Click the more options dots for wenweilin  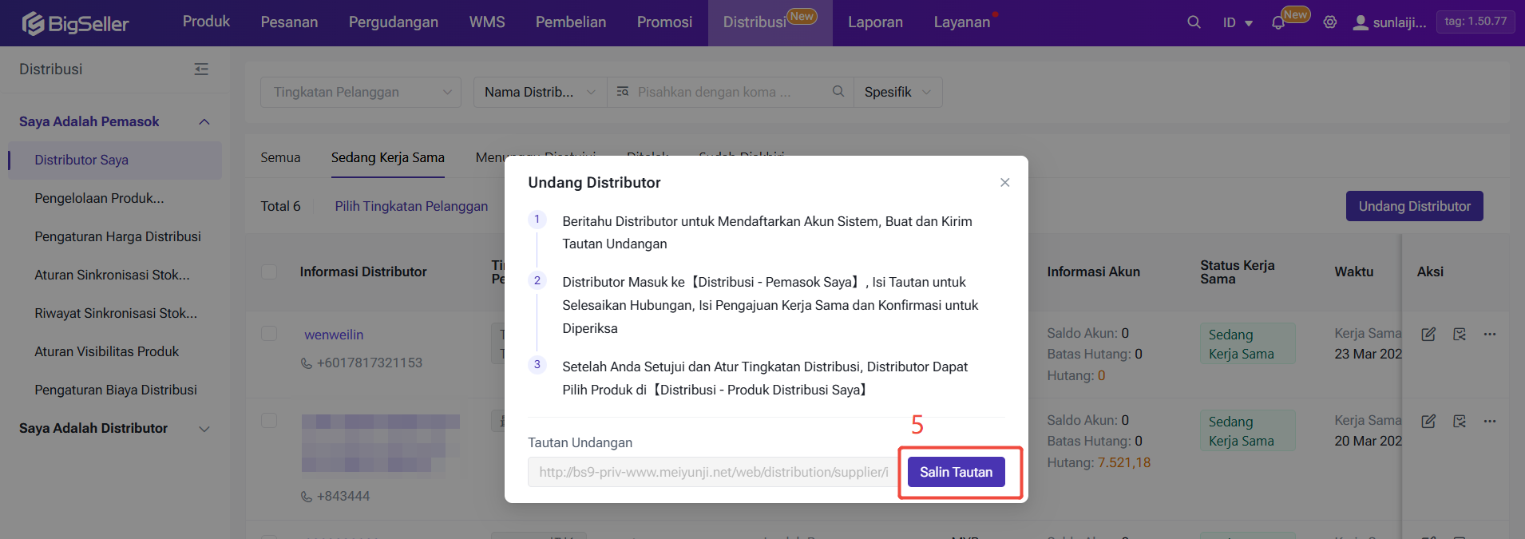[1490, 335]
